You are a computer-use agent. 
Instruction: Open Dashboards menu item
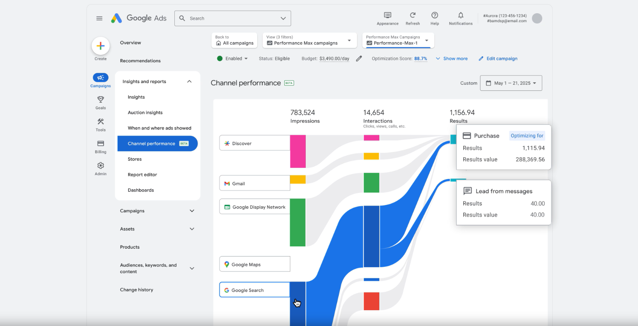[x=141, y=190]
